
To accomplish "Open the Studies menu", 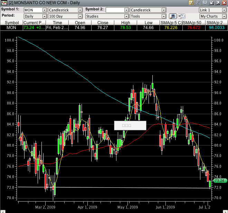I will tap(106, 16).
